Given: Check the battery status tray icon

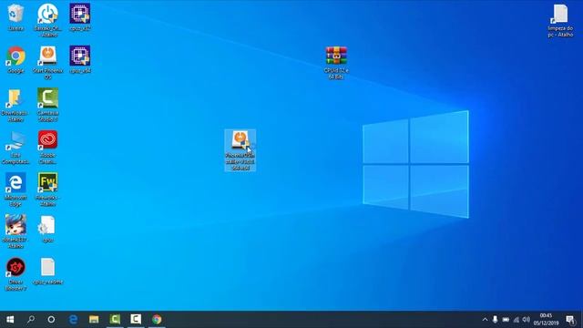Looking at the screenshot, I should click(506, 320).
